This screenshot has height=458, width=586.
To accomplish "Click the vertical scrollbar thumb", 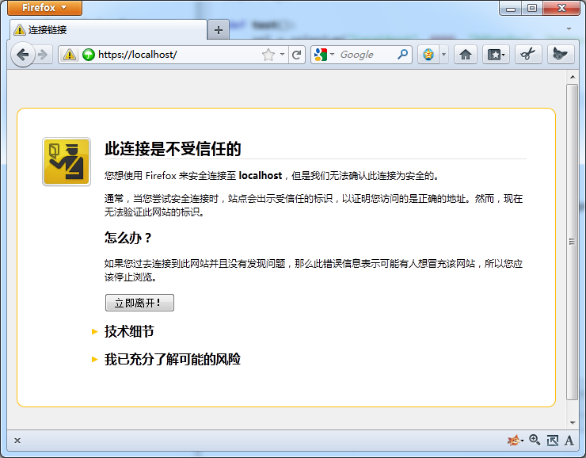I will [x=573, y=242].
